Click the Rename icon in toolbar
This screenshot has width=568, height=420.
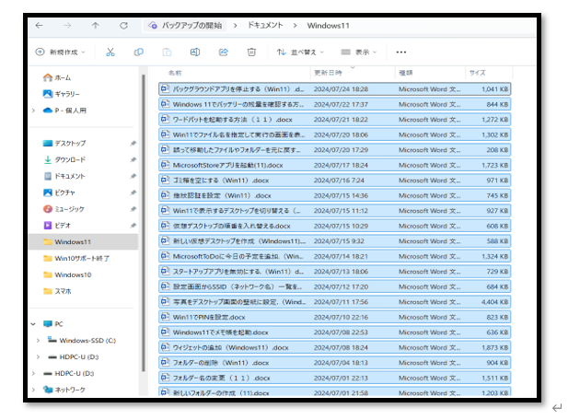coord(195,52)
